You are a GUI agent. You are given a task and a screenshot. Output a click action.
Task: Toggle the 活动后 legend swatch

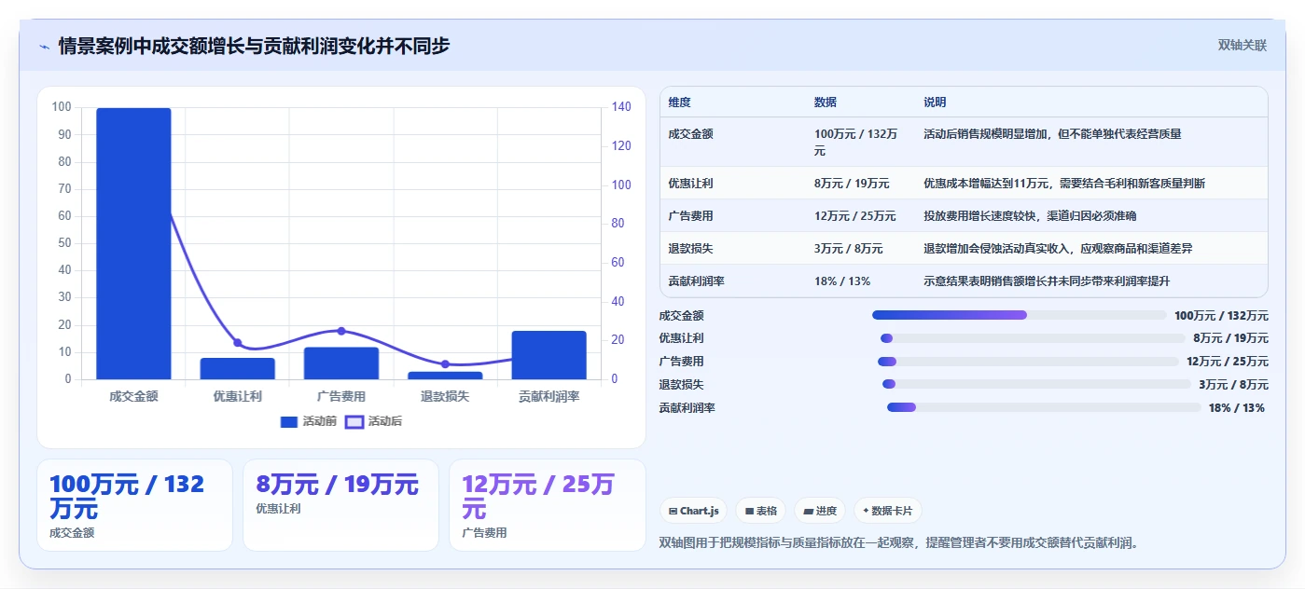pyautogui.click(x=354, y=422)
